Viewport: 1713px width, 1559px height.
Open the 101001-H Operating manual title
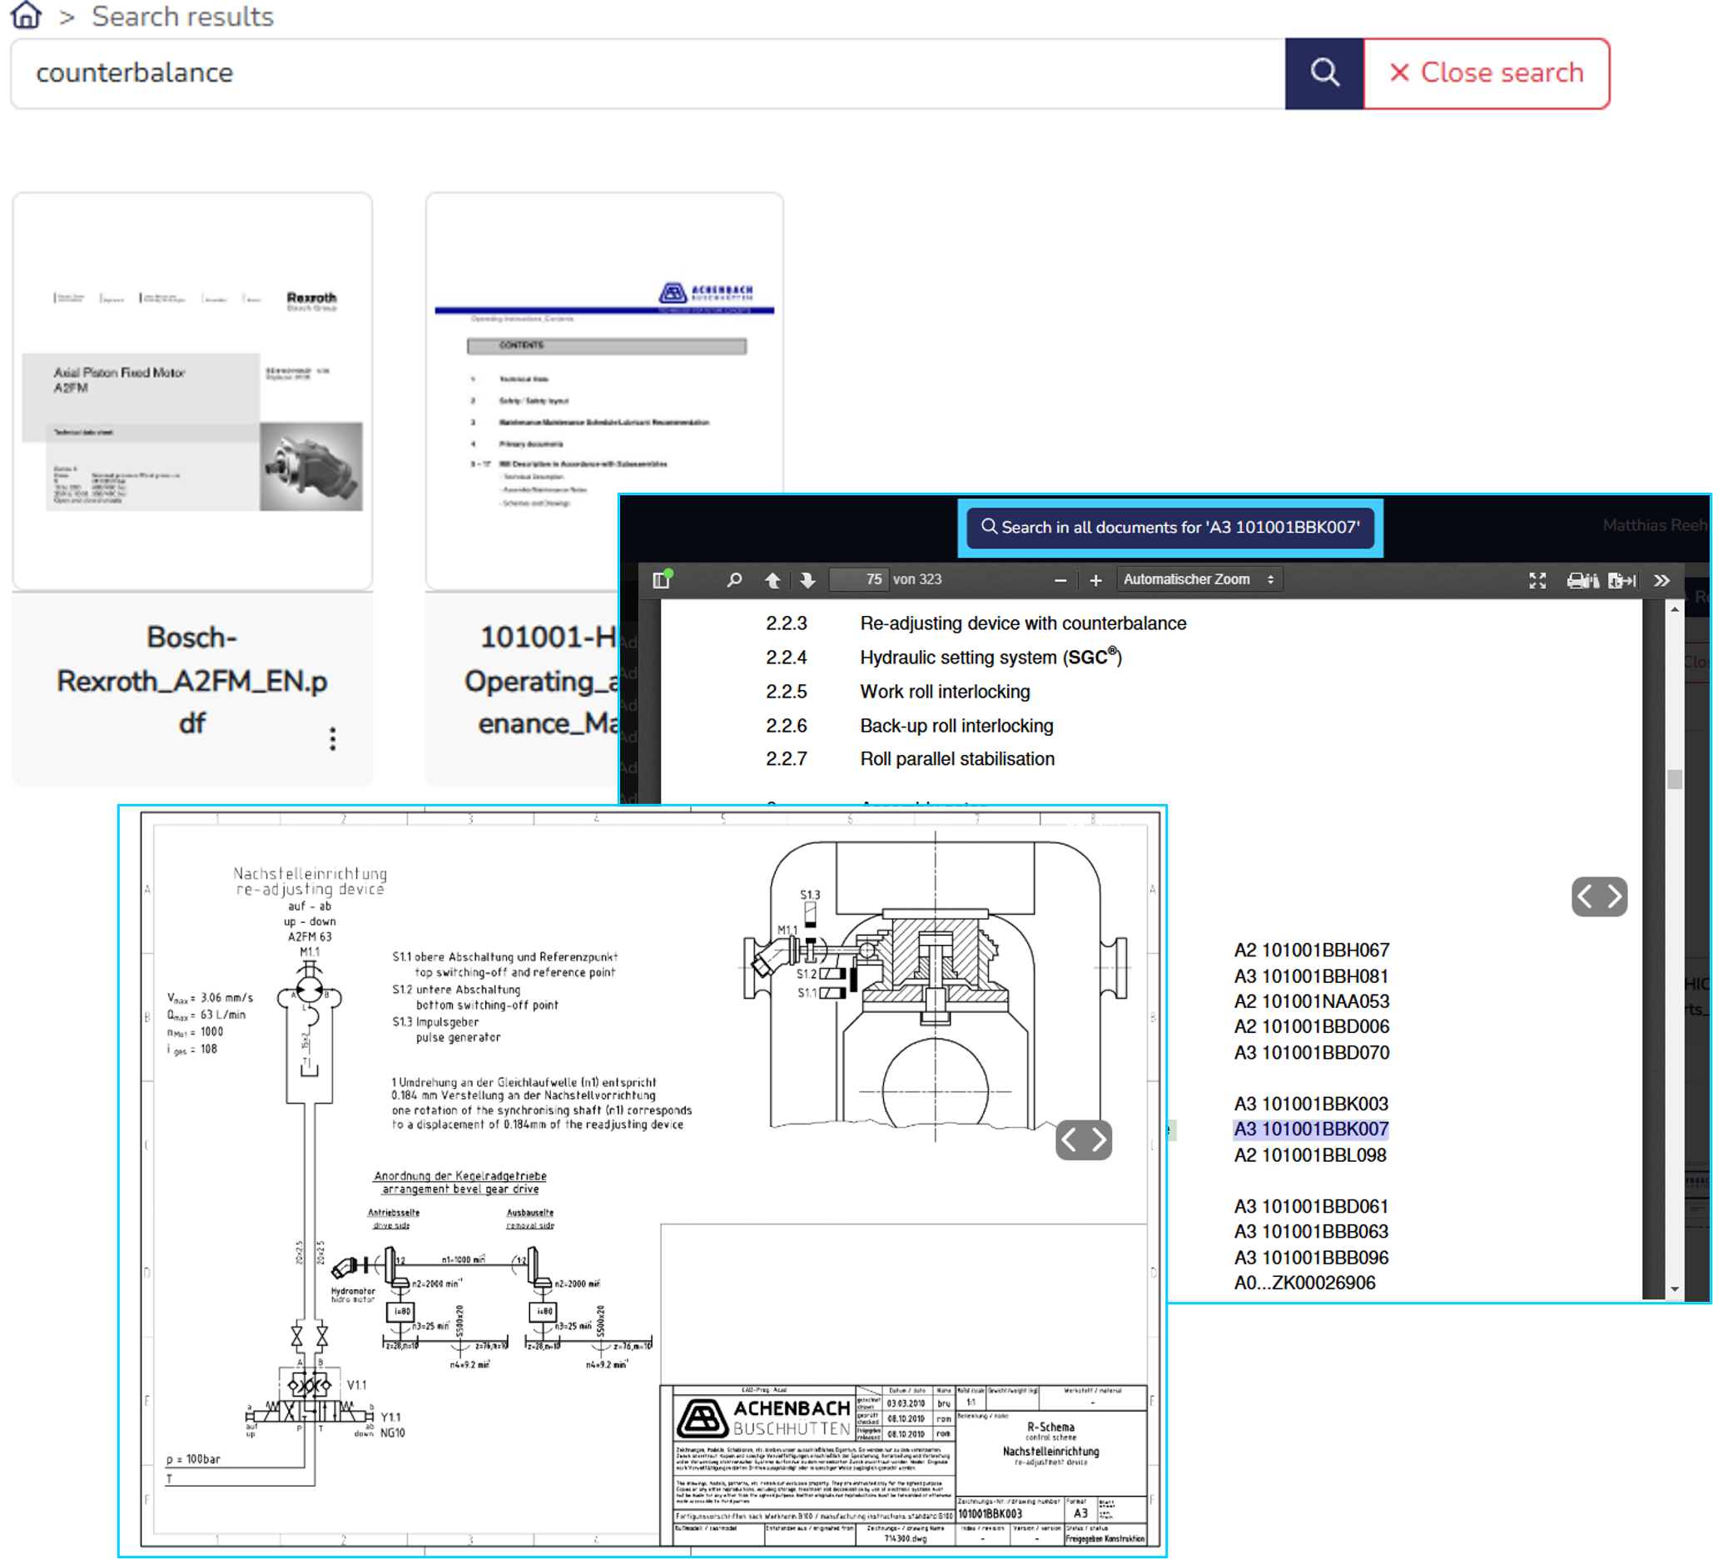(541, 680)
